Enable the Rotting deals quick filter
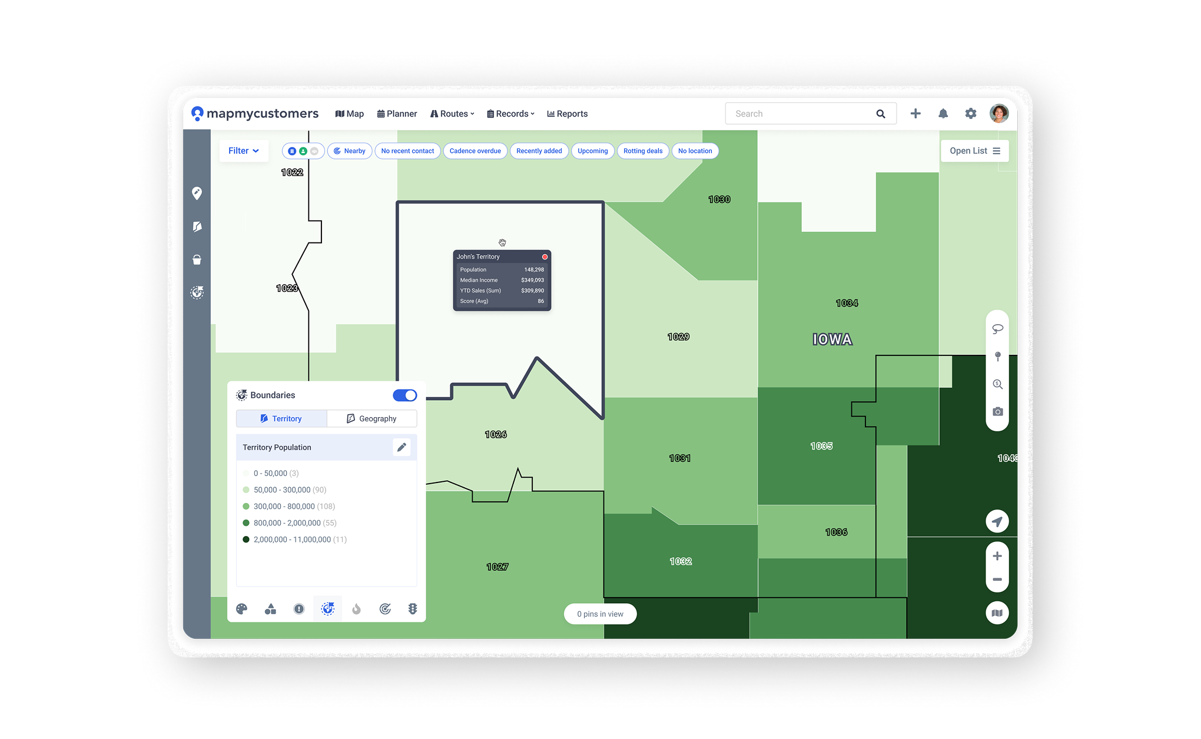The height and width of the screenshot is (739, 1201). (x=642, y=151)
